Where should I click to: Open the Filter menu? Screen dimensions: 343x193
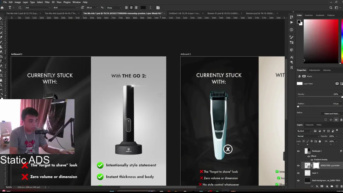pyautogui.click(x=47, y=2)
